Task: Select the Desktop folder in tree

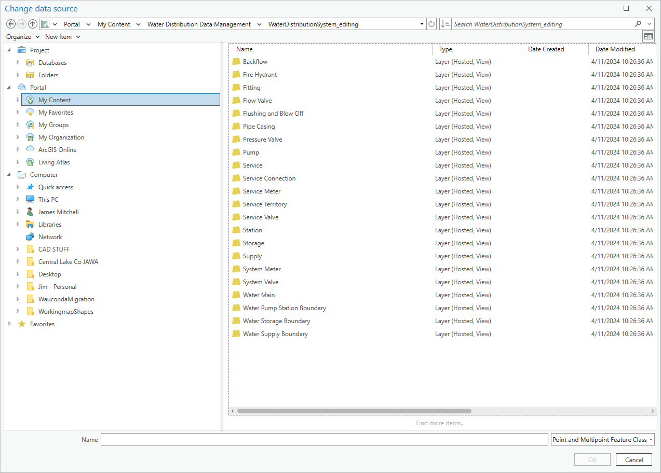Action: coord(49,274)
